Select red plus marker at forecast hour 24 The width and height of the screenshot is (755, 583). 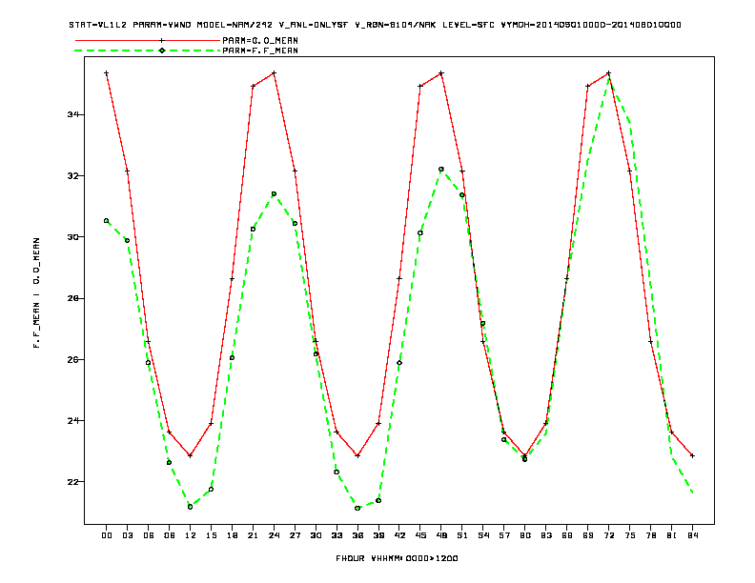tap(274, 73)
